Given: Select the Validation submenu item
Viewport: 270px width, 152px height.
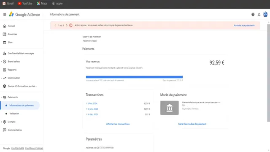Looking at the screenshot, I should click(x=14, y=114).
